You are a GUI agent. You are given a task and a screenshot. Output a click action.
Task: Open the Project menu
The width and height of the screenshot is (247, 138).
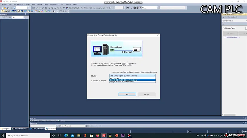point(4,4)
